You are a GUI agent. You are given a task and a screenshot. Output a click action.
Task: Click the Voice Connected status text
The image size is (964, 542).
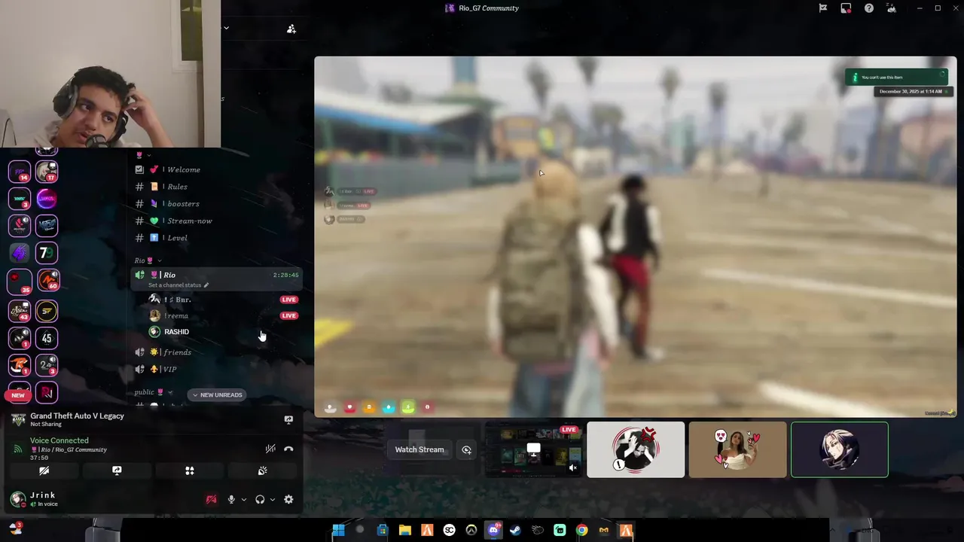coord(59,440)
